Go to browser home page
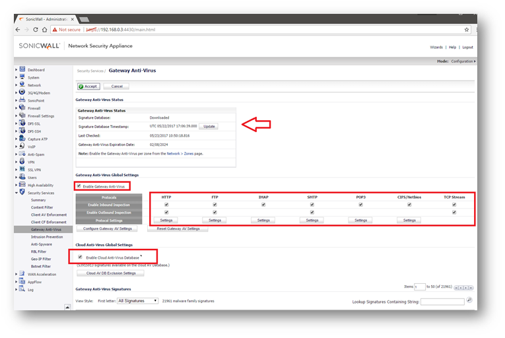Viewport: 505px width, 338px height. (x=44, y=30)
